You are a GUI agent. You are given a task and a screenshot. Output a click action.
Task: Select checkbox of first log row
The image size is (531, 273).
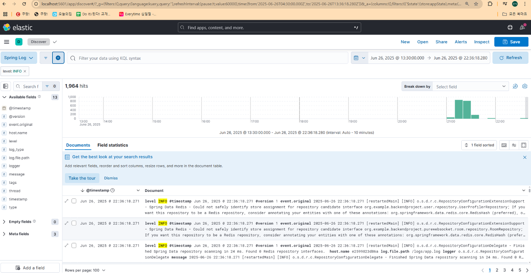pyautogui.click(x=74, y=201)
